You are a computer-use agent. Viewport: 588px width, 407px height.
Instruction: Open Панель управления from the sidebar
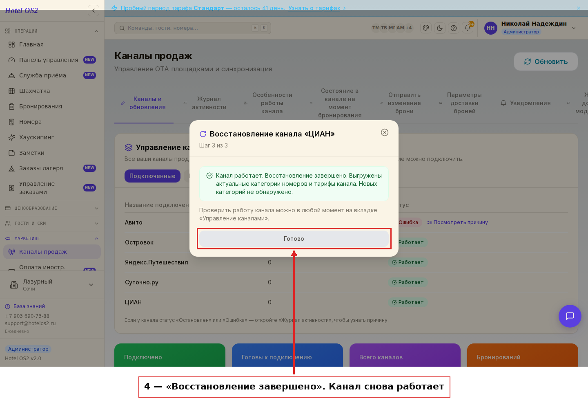52,60
